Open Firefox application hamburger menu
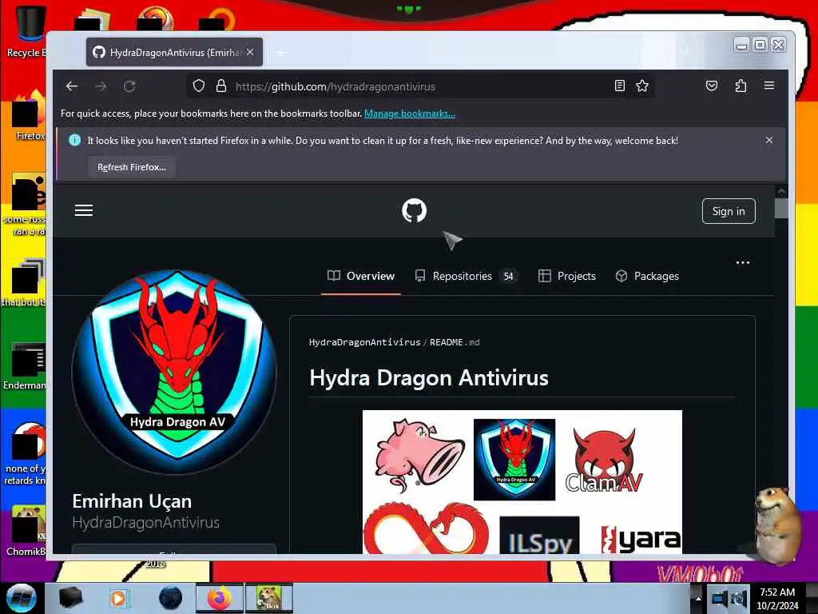Image resolution: width=818 pixels, height=614 pixels. tap(769, 86)
